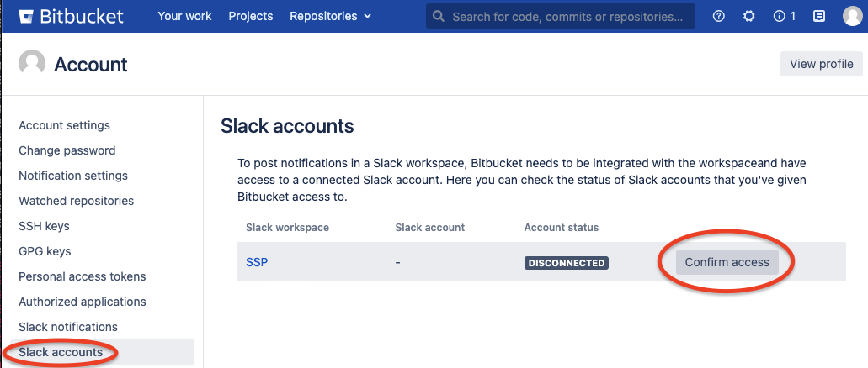Screen dimensions: 868x368
Task: Click the Account page title
Action: pos(91,65)
